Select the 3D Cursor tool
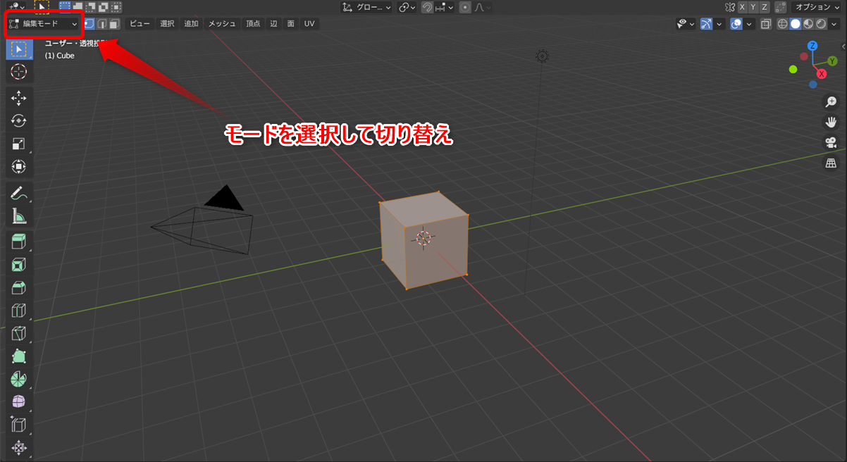This screenshot has width=847, height=462. tap(19, 72)
